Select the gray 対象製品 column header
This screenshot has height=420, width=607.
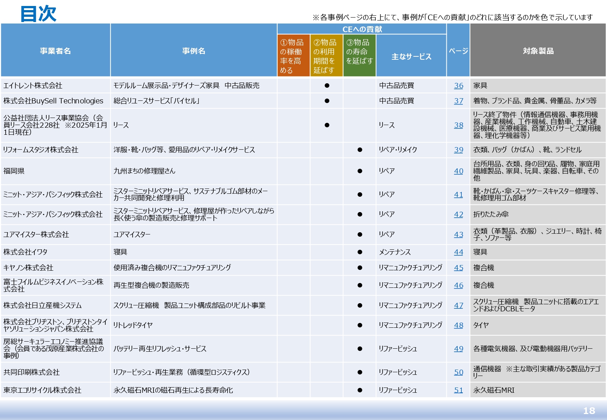coord(538,50)
